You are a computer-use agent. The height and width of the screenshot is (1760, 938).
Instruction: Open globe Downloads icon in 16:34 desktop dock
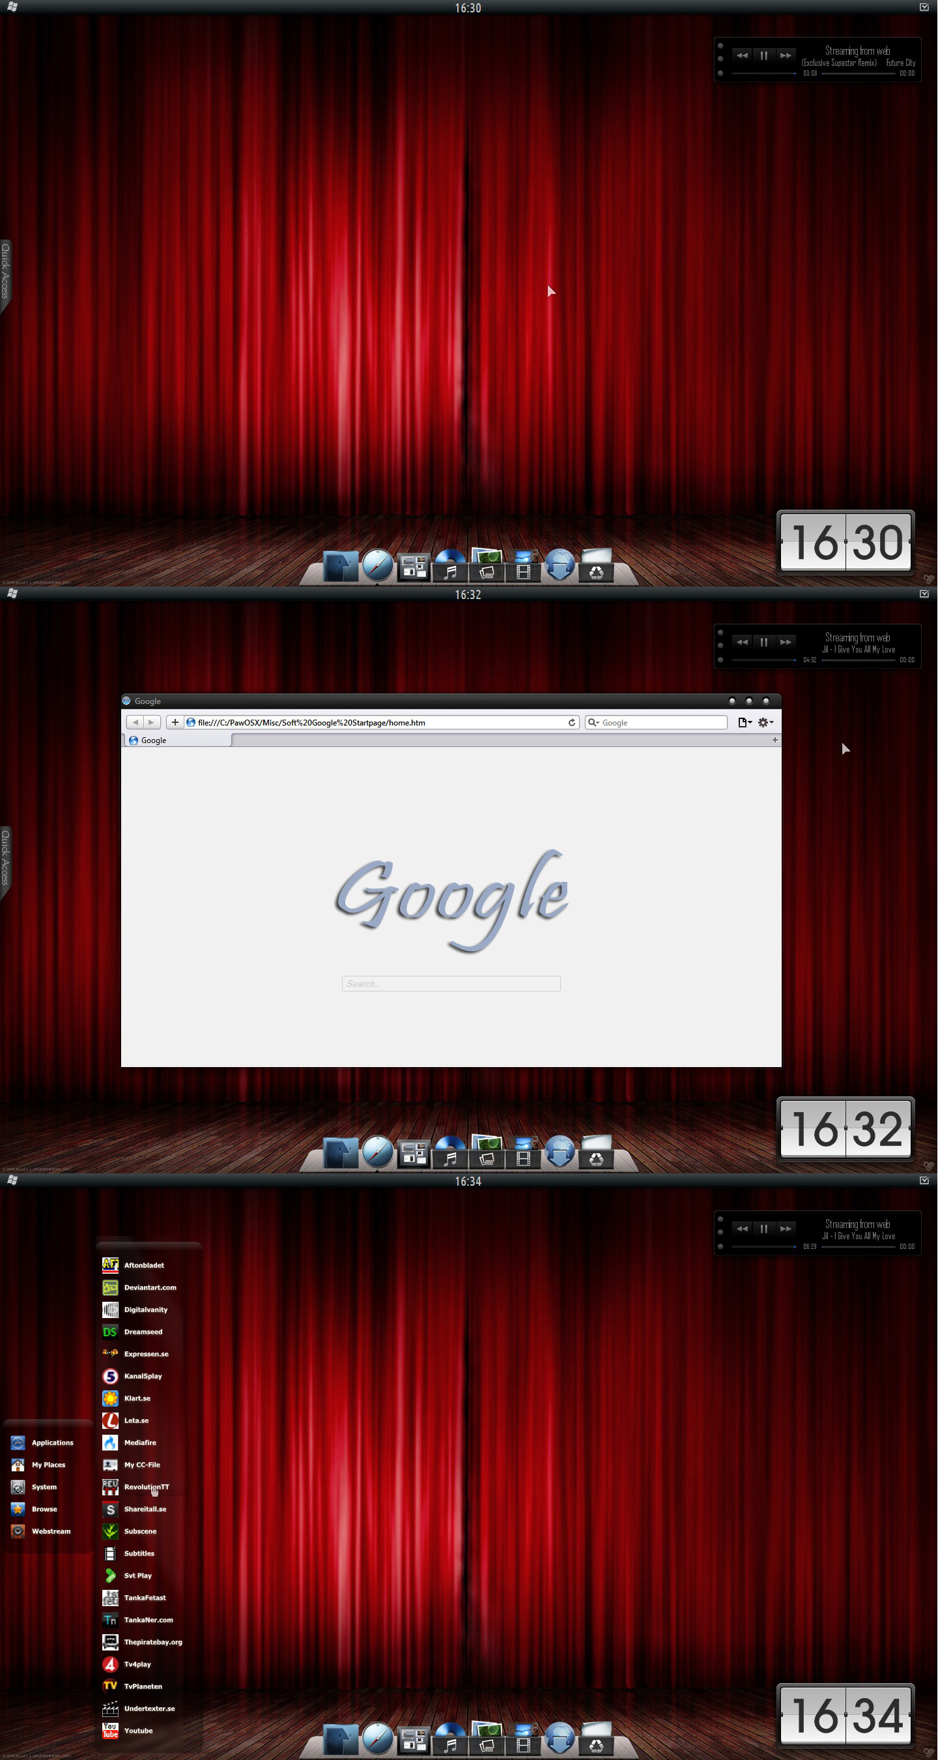pyautogui.click(x=560, y=1738)
